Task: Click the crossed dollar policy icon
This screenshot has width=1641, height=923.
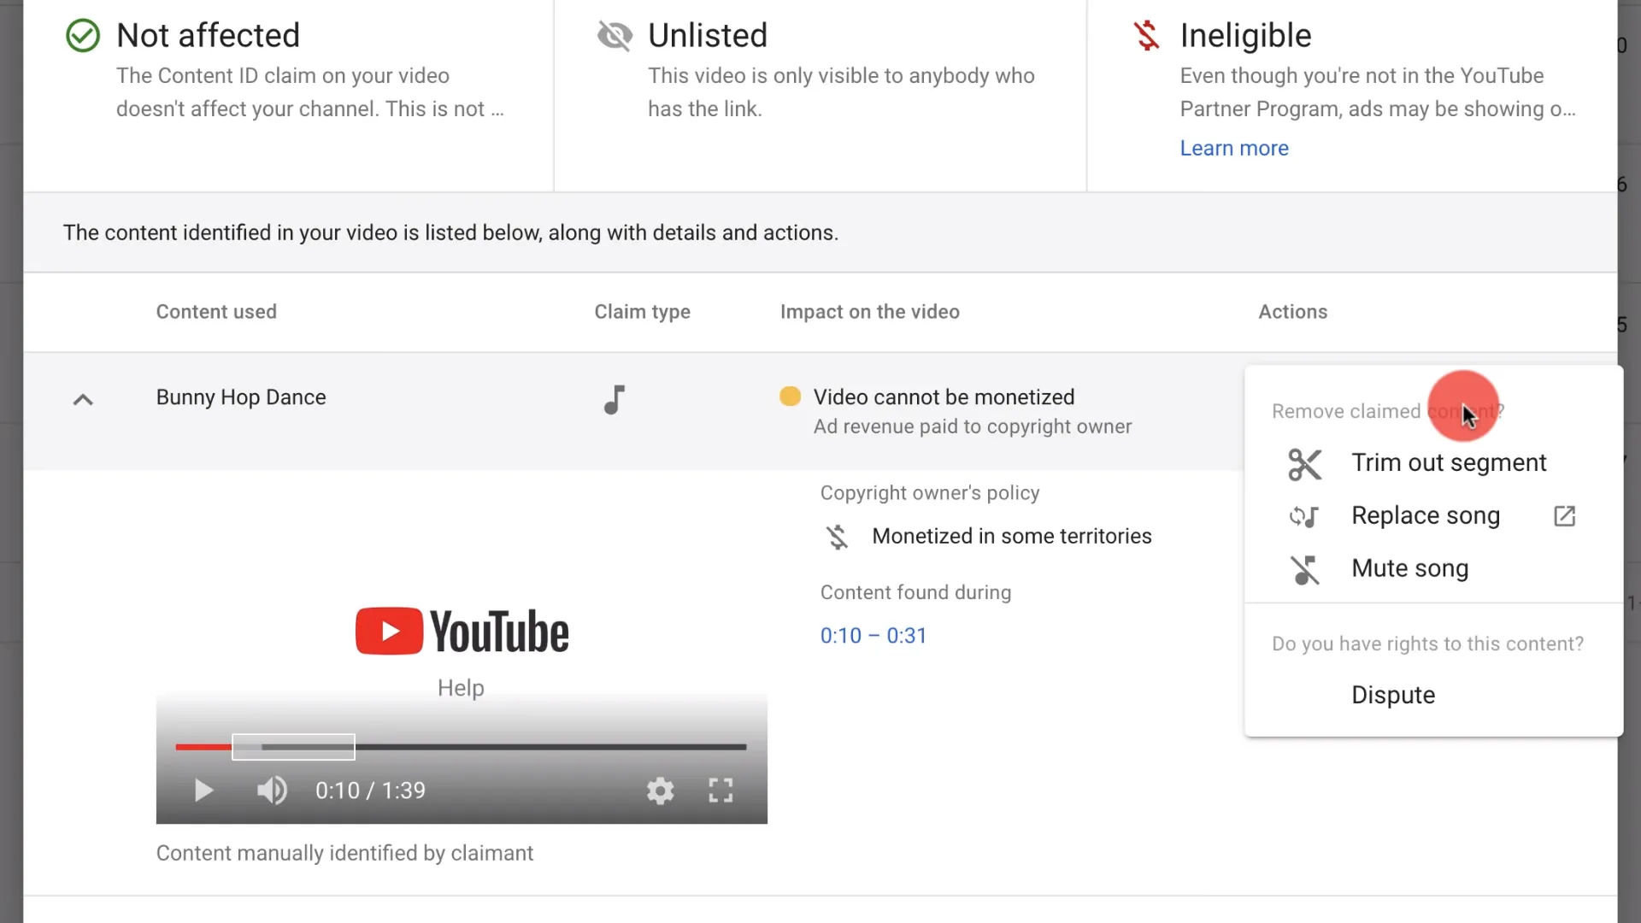Action: pyautogui.click(x=837, y=537)
